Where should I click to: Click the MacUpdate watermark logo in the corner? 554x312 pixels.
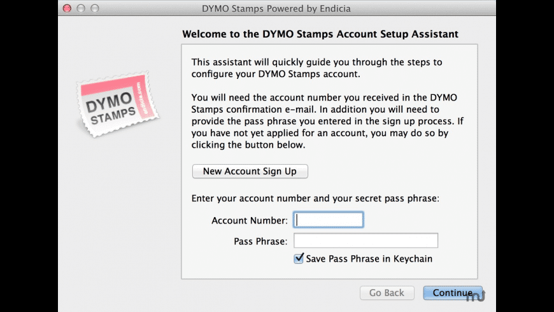(475, 295)
